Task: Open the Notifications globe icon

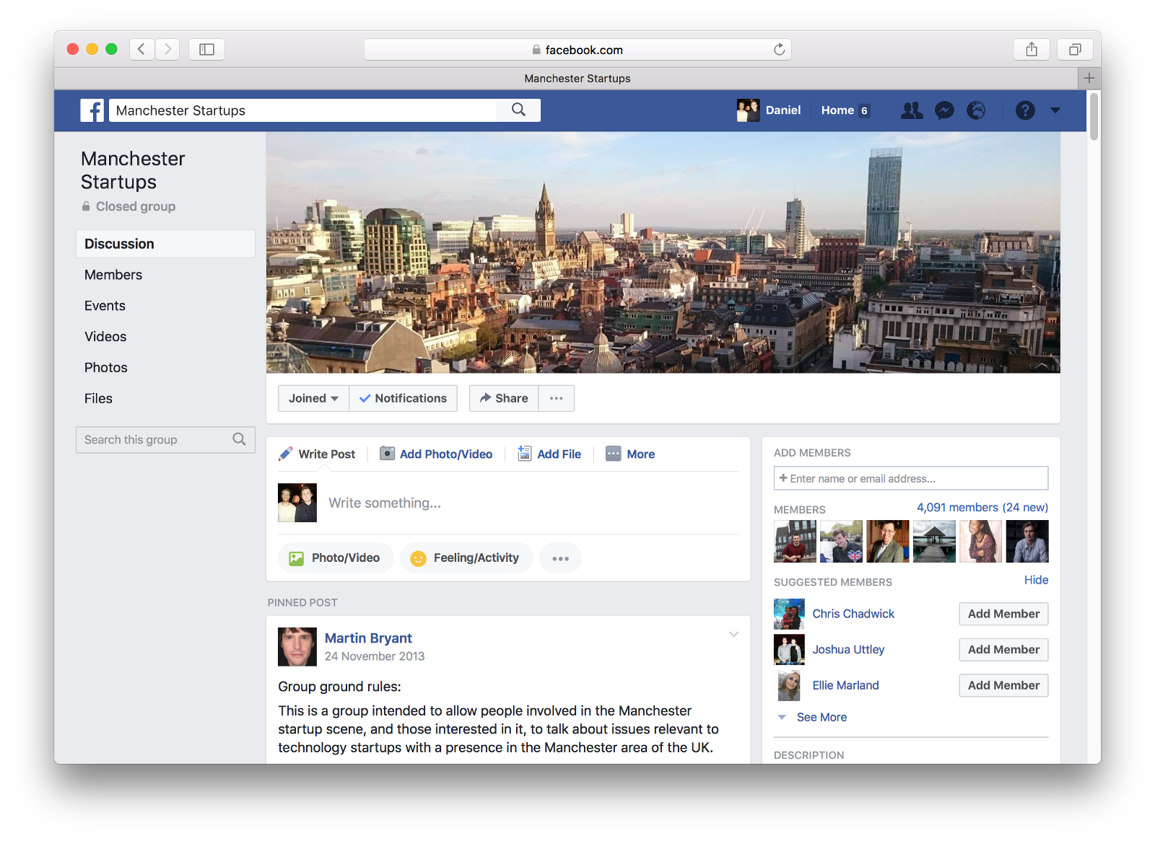Action: click(x=976, y=110)
